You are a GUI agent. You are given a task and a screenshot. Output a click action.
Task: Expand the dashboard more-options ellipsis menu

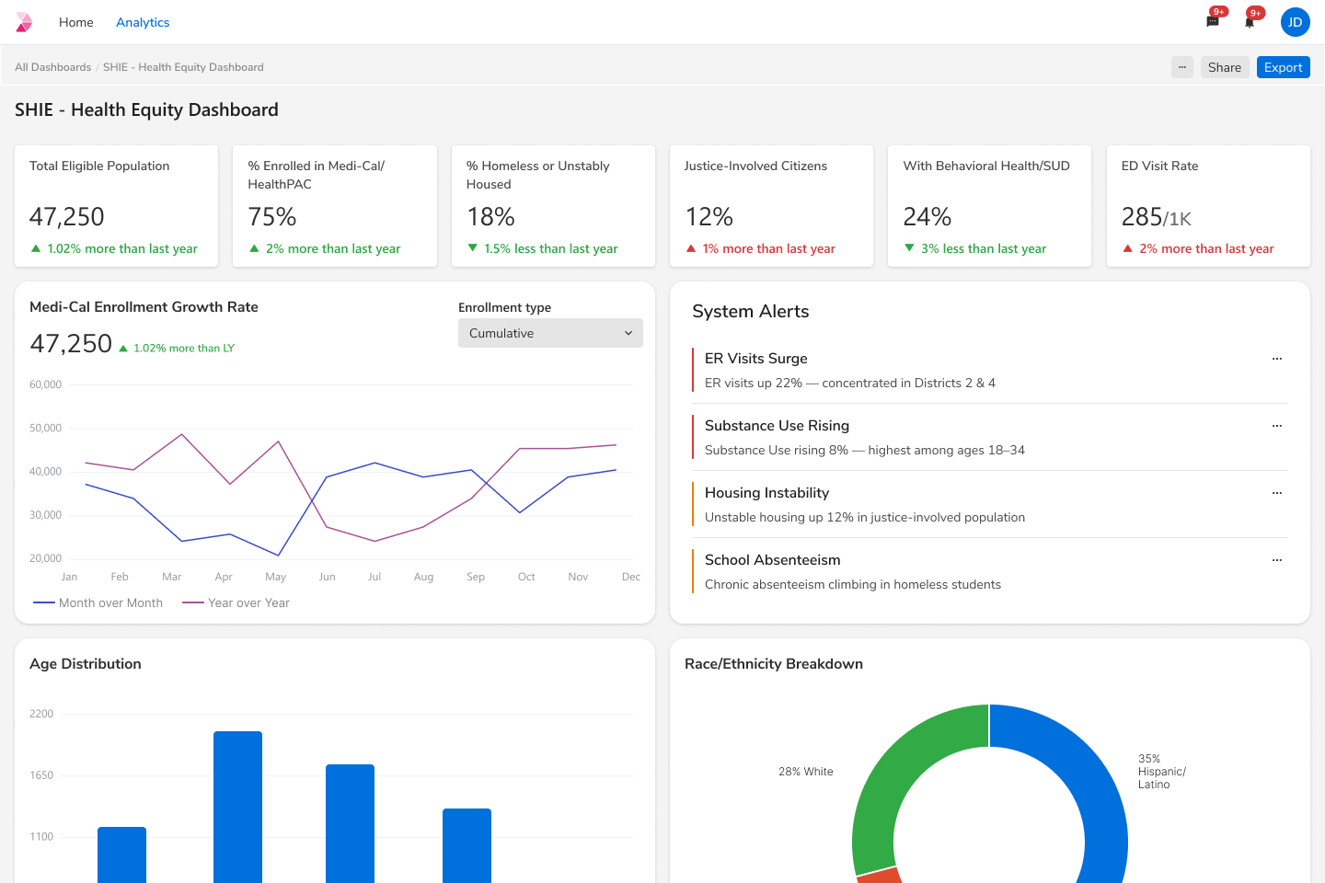point(1181,66)
